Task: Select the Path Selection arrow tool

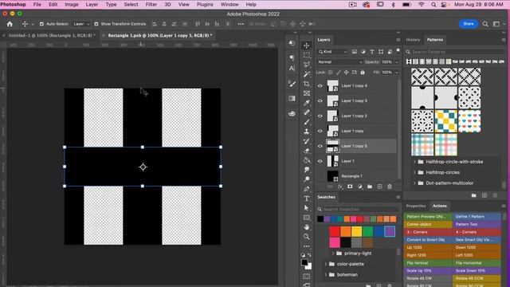Action: point(306,208)
